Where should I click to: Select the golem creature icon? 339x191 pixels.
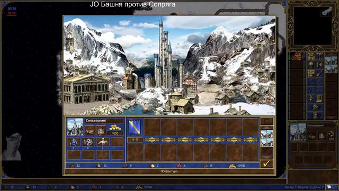click(x=102, y=142)
